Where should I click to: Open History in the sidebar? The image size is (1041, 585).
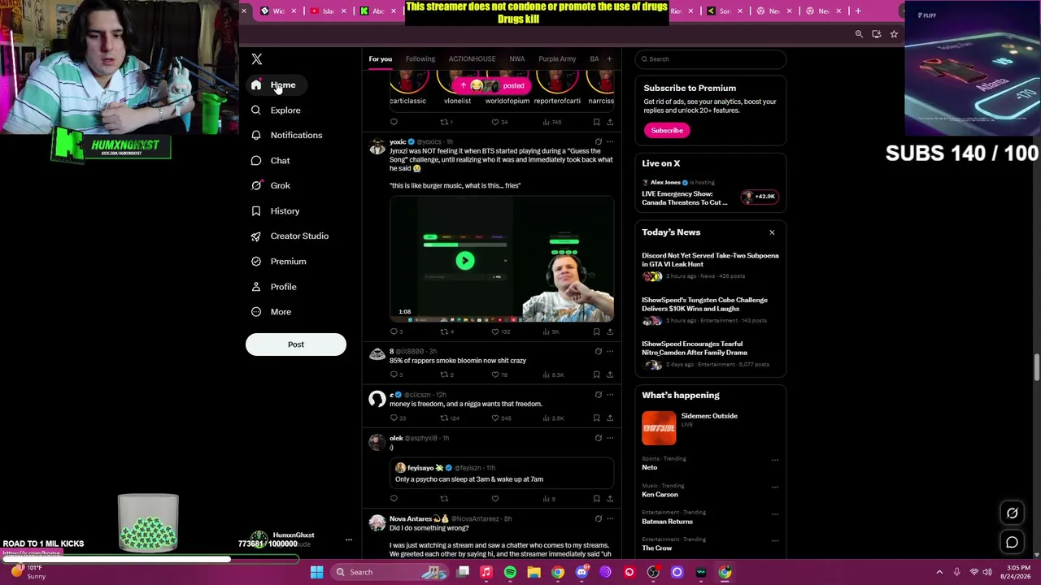[276, 211]
